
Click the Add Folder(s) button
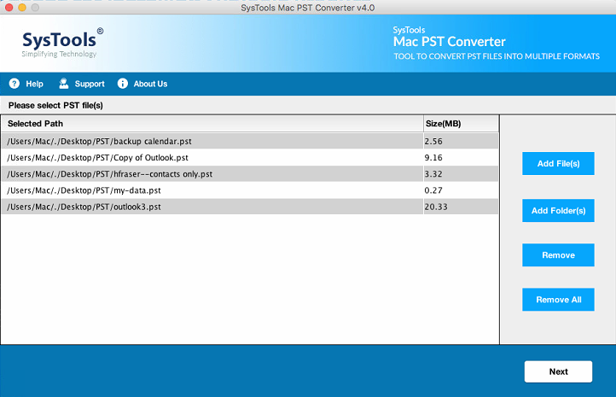tap(558, 211)
